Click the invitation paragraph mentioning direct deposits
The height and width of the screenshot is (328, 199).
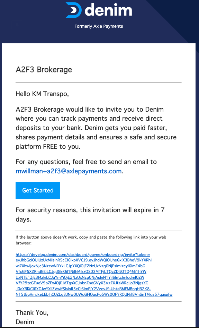pos(96,128)
